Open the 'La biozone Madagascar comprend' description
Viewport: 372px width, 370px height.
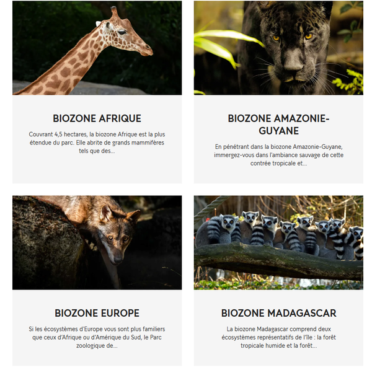click(x=278, y=337)
